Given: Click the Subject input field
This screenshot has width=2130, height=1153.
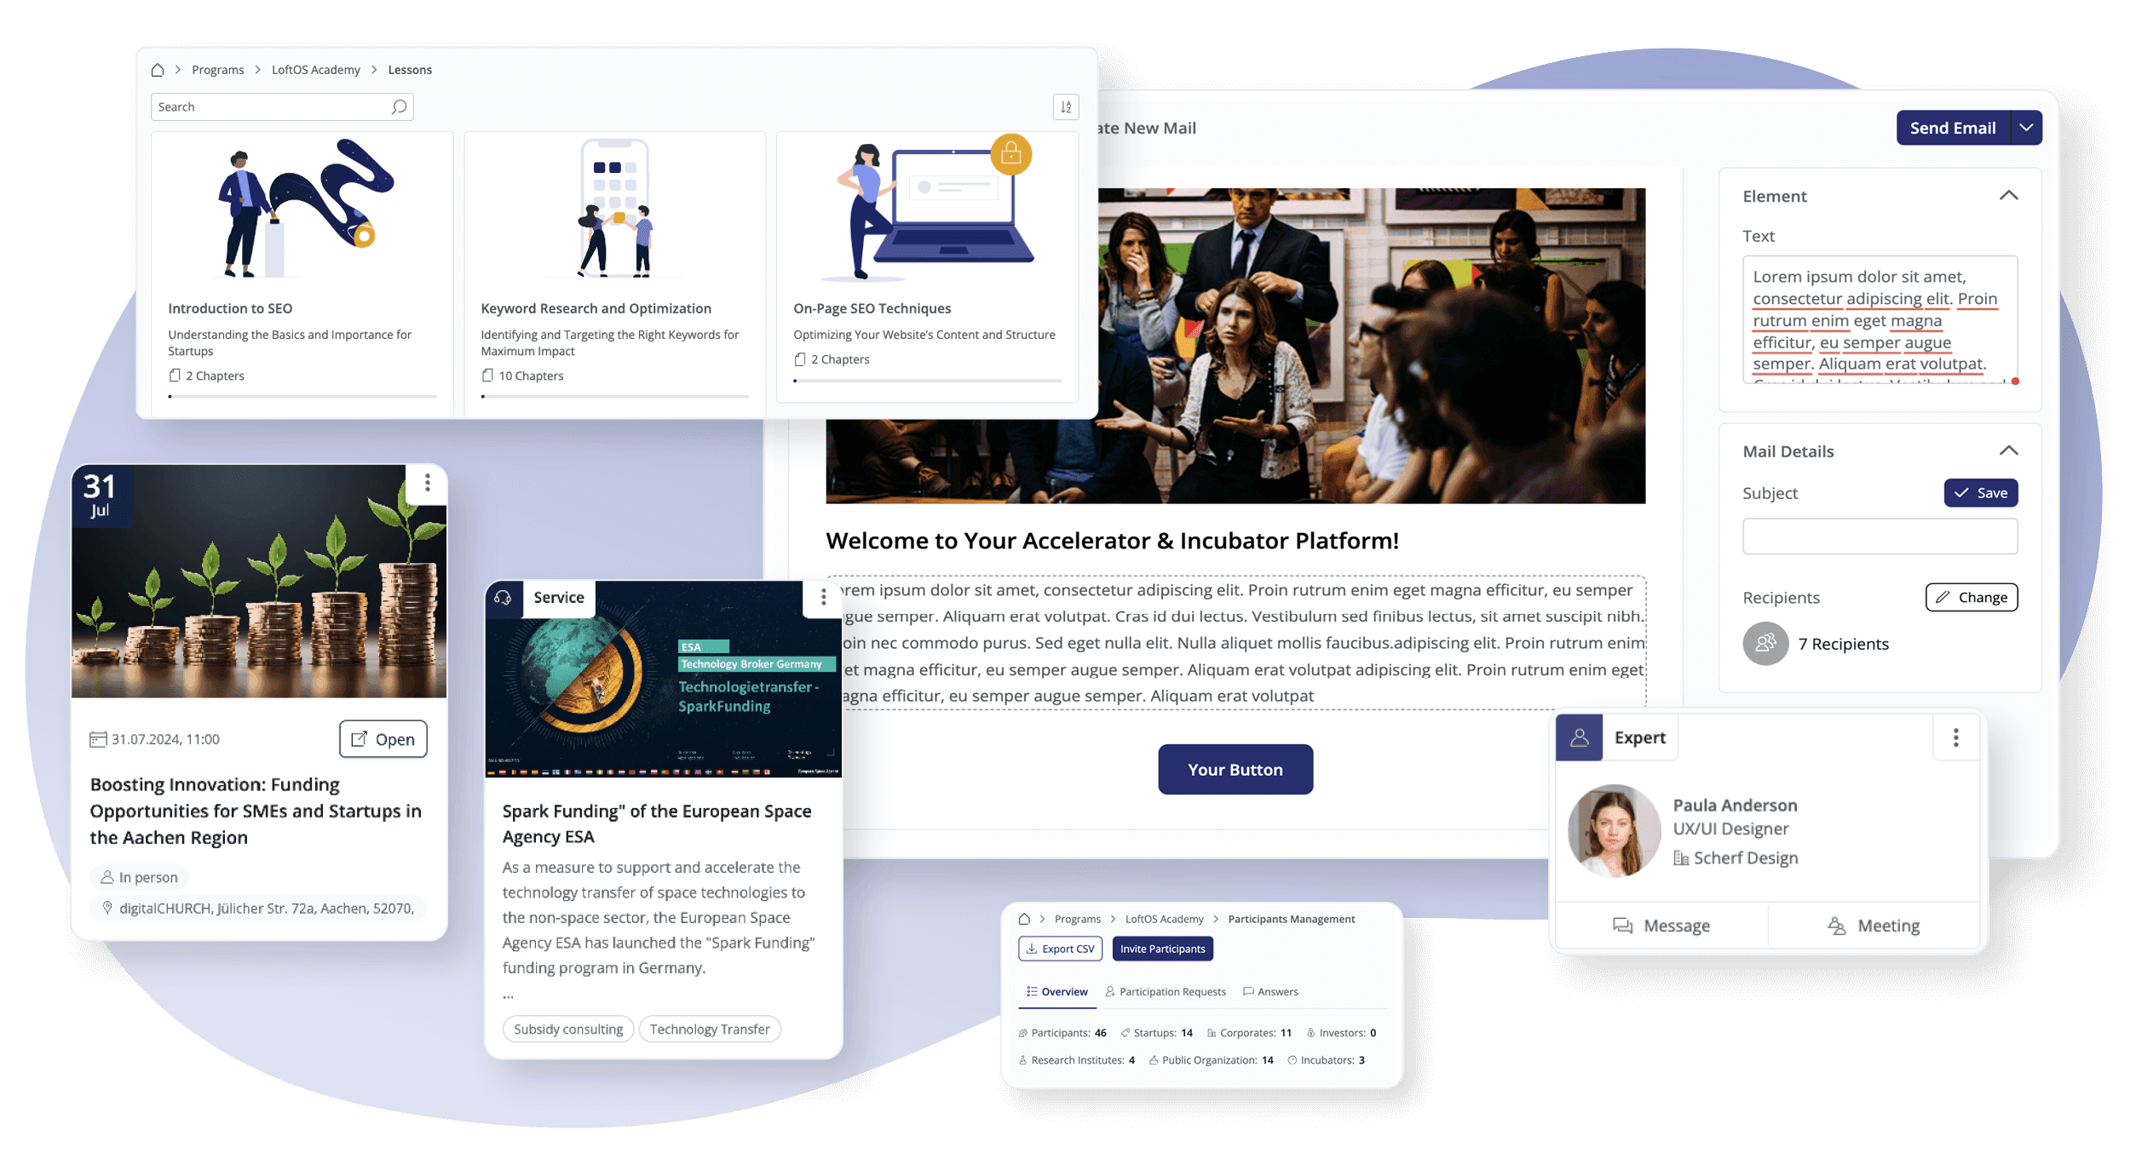Looking at the screenshot, I should click(x=1879, y=536).
